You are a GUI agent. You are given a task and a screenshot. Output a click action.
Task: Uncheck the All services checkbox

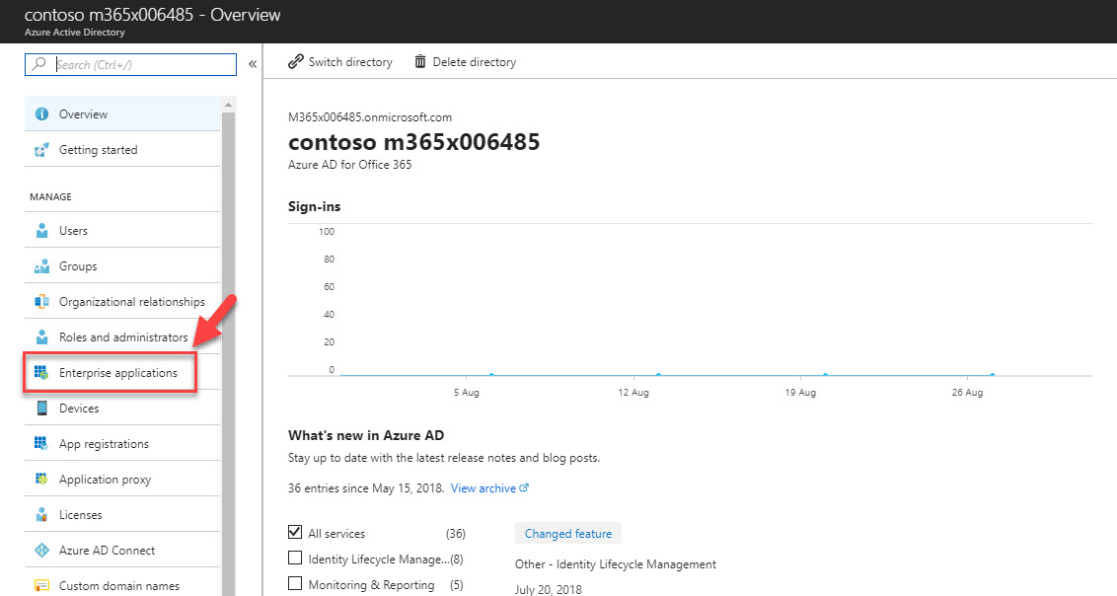click(x=295, y=532)
